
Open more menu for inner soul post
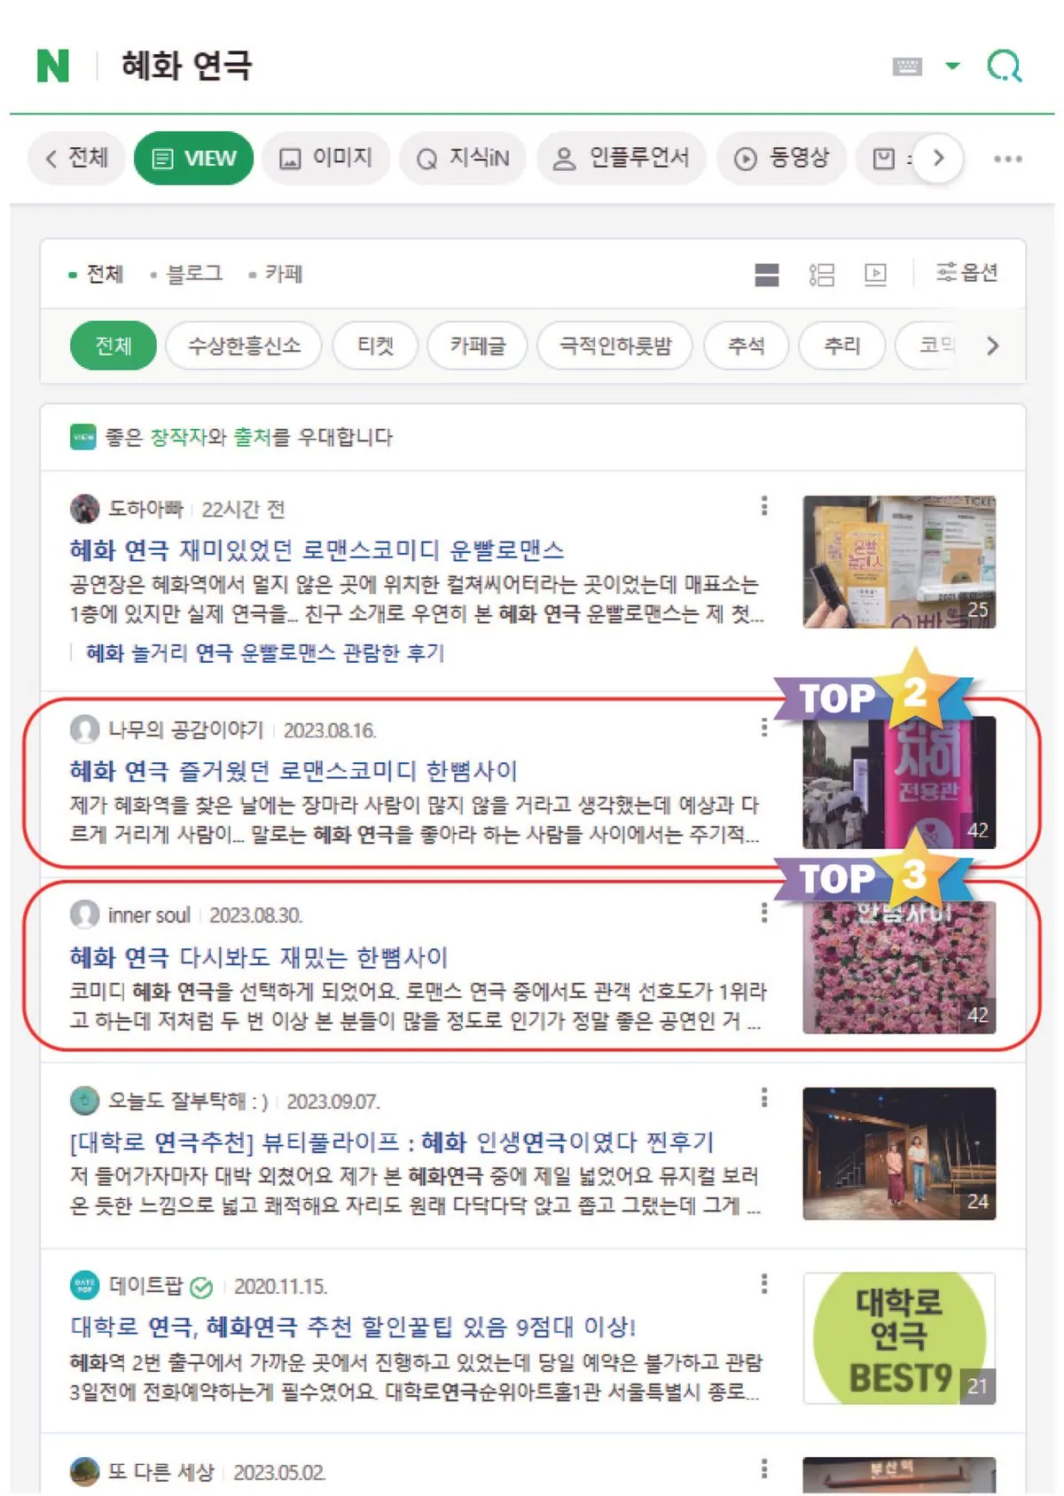click(764, 913)
